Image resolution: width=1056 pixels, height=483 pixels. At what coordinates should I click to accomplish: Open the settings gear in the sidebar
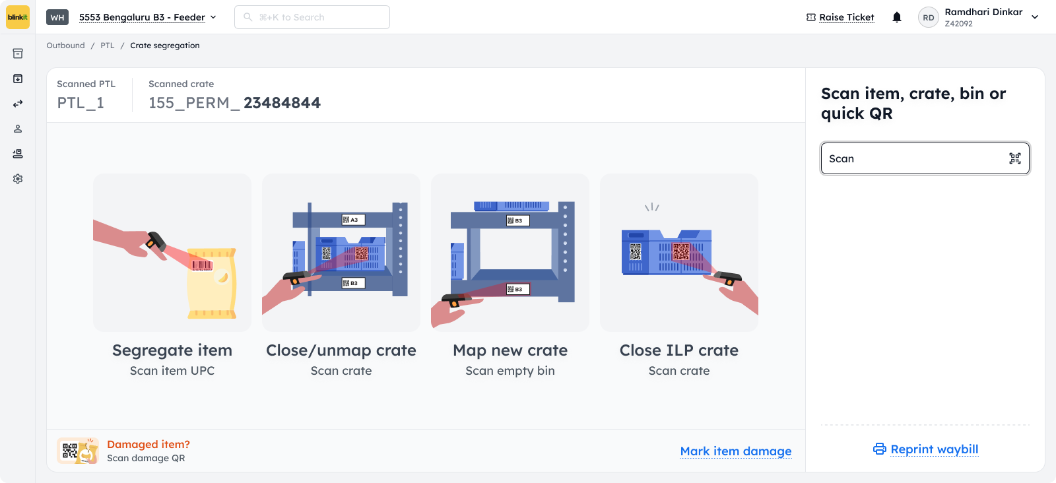(18, 179)
